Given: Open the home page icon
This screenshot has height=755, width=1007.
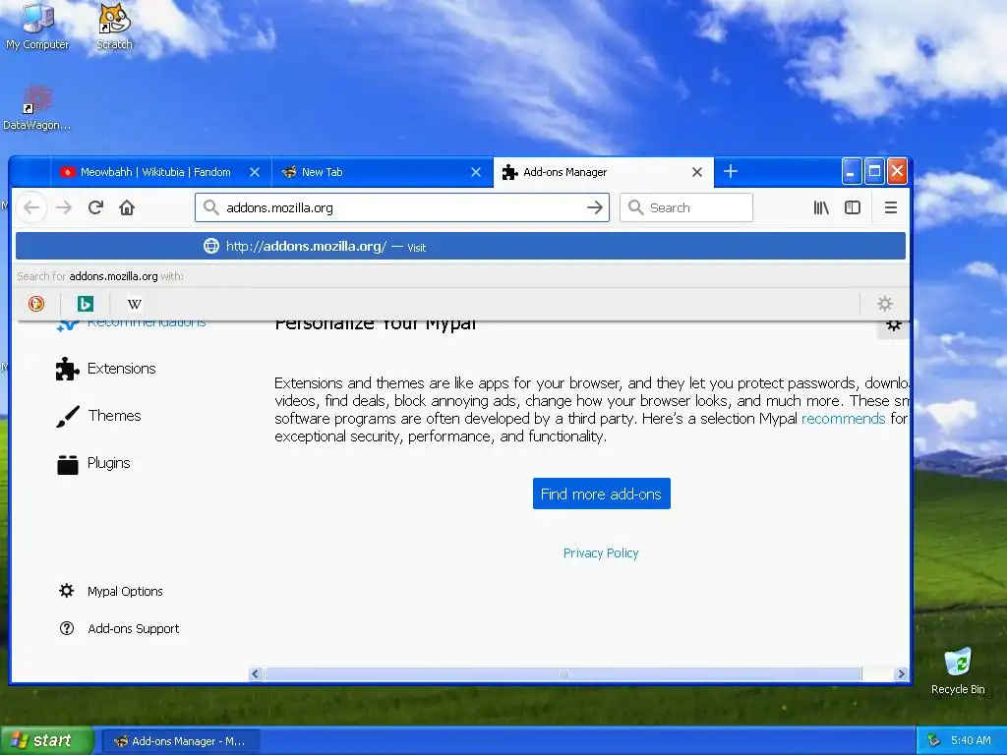Looking at the screenshot, I should (127, 207).
